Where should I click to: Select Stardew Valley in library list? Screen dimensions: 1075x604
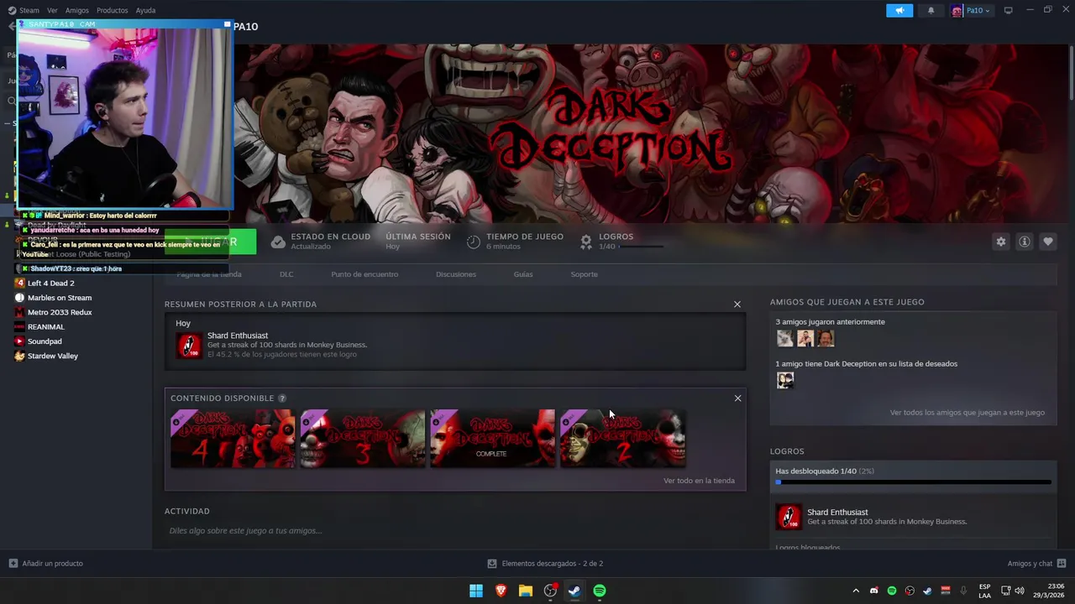[53, 356]
